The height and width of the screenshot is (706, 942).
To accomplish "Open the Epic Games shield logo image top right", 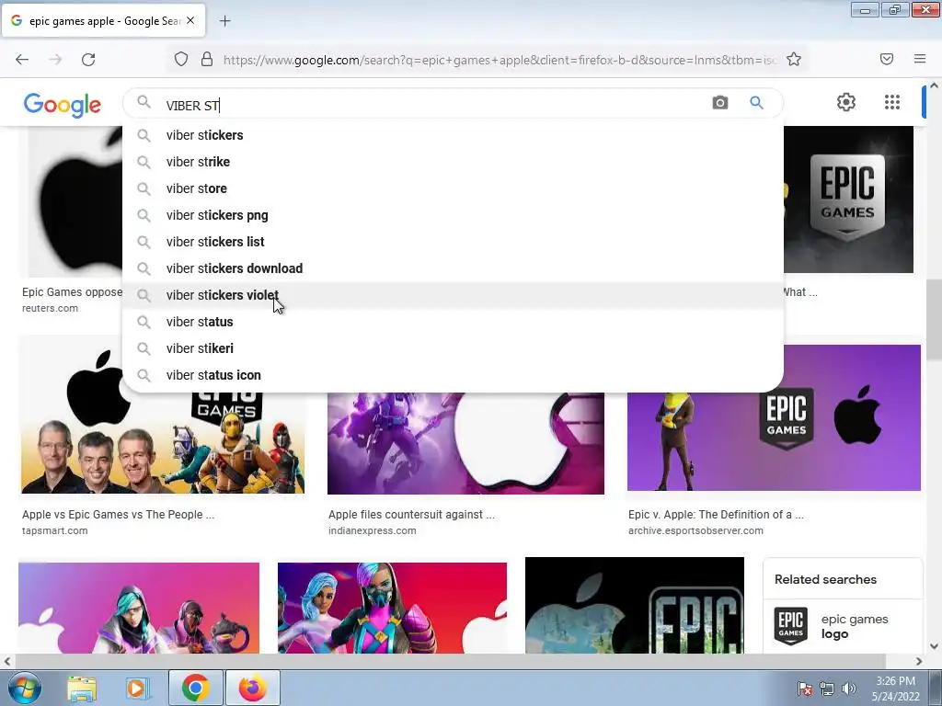I will (x=848, y=199).
